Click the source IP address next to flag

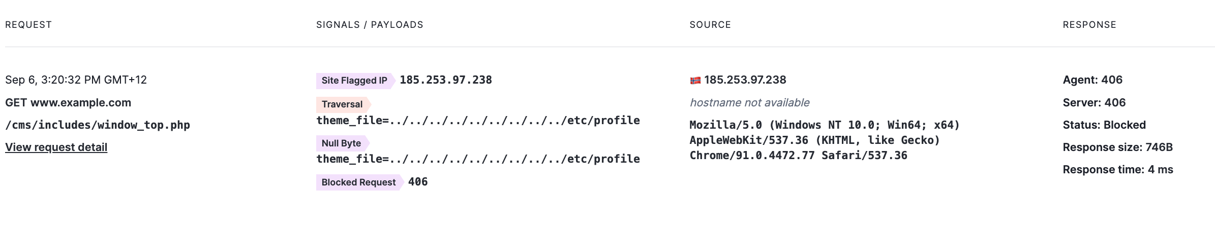[745, 80]
